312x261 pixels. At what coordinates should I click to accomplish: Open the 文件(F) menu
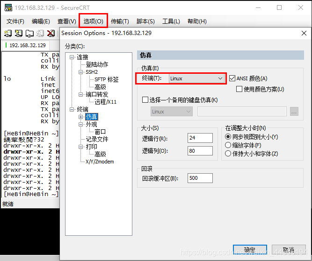point(15,21)
